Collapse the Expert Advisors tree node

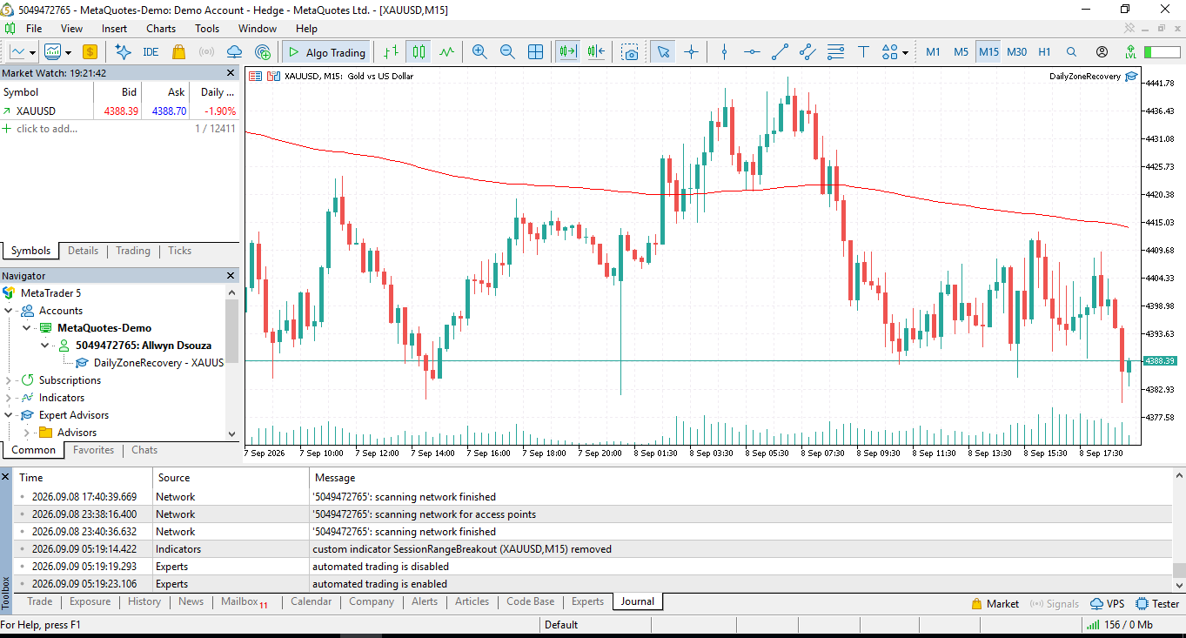point(9,415)
